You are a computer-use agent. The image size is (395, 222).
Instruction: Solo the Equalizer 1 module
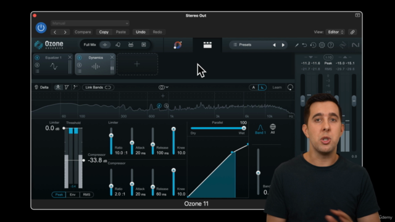coord(37,65)
